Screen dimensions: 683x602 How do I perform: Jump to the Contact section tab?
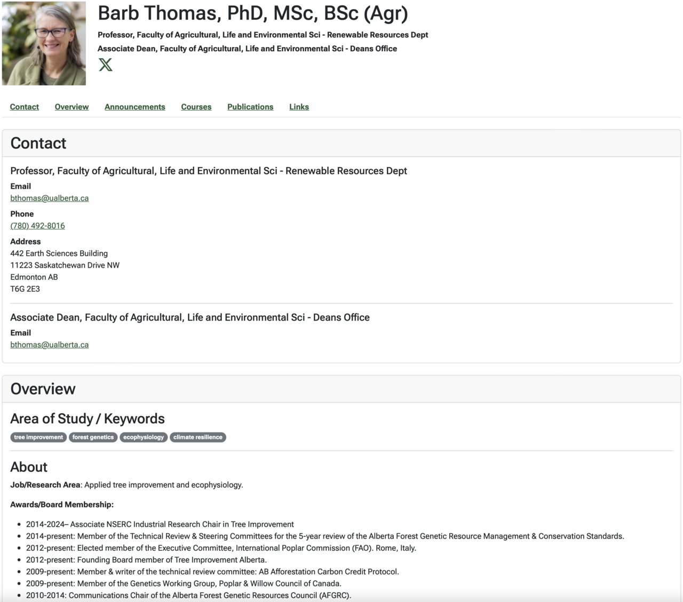(x=25, y=107)
